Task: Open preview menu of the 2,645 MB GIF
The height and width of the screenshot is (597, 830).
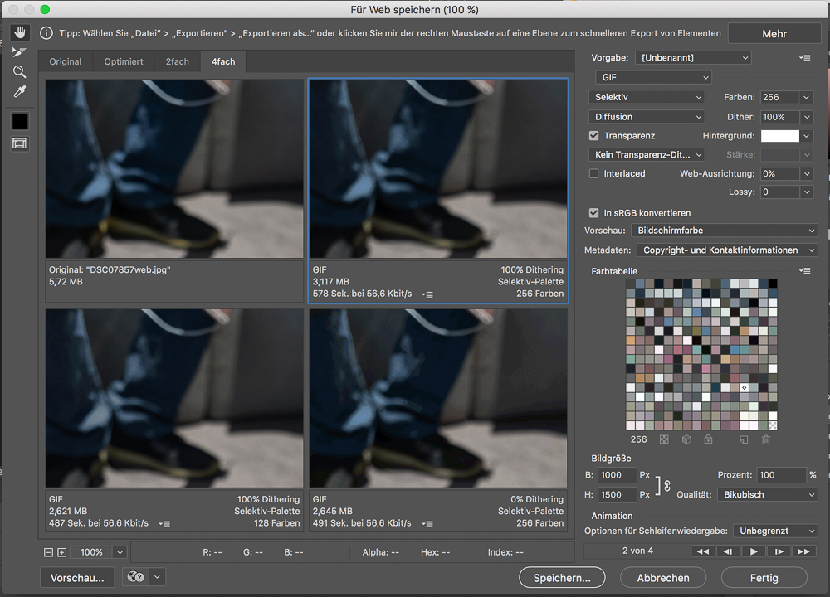Action: [427, 523]
